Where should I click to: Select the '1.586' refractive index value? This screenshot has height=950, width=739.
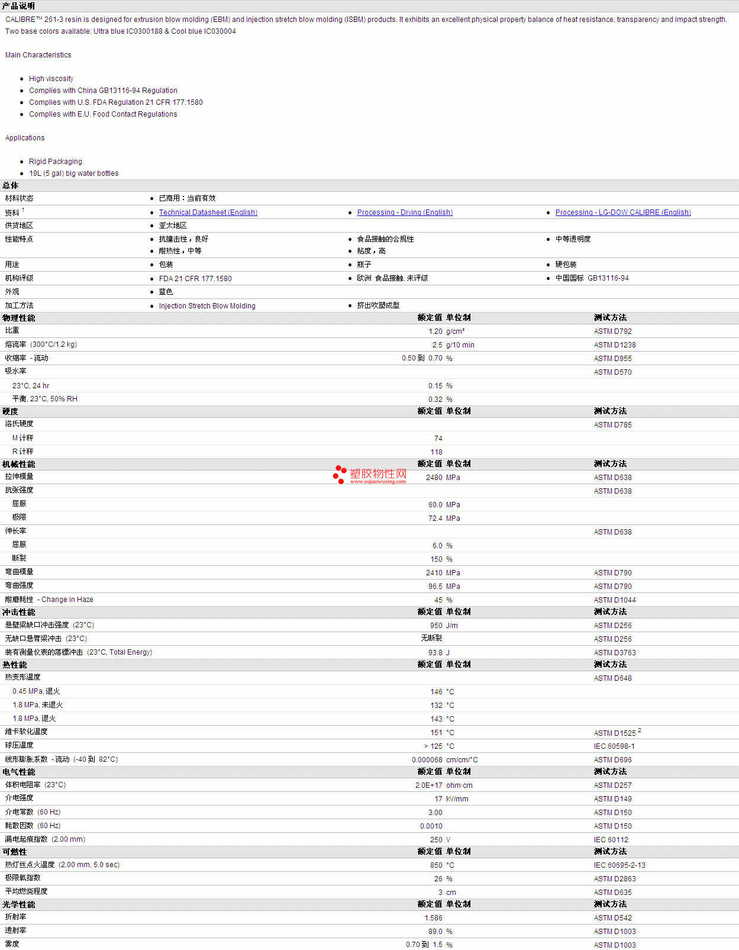[x=433, y=918]
